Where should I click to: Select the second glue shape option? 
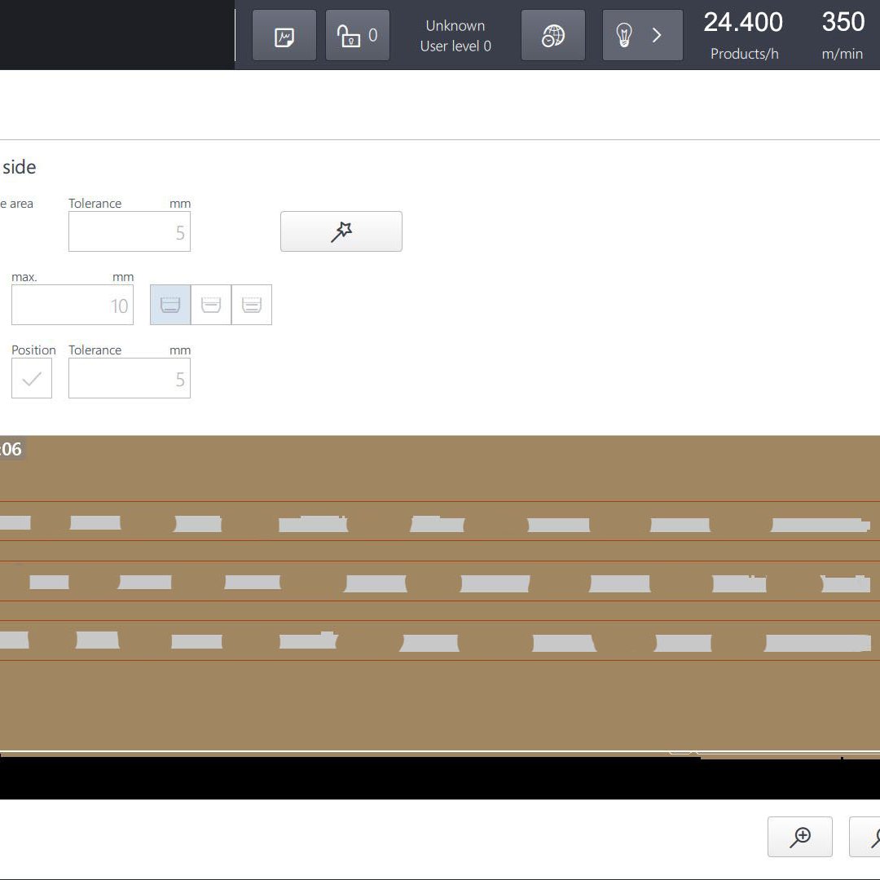211,305
